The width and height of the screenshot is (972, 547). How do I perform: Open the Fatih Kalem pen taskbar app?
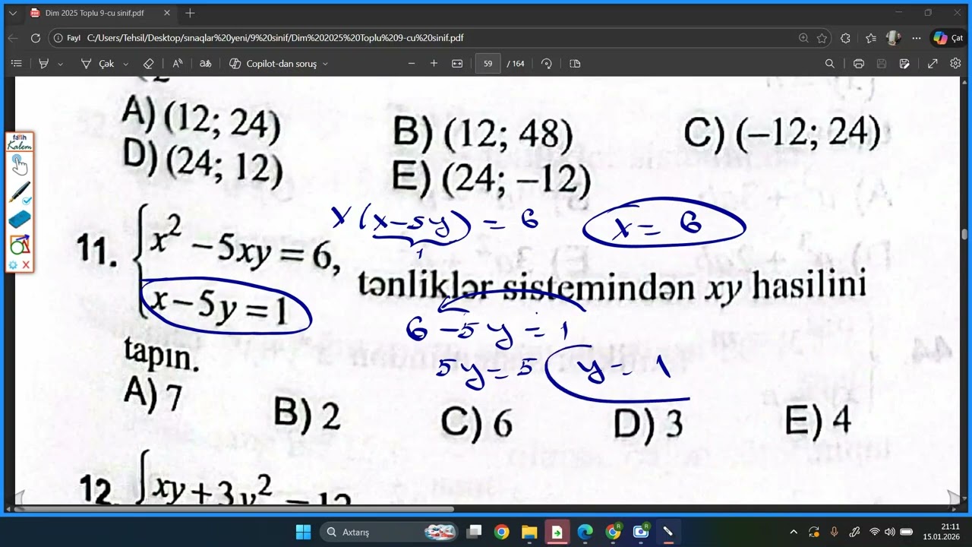pyautogui.click(x=668, y=532)
